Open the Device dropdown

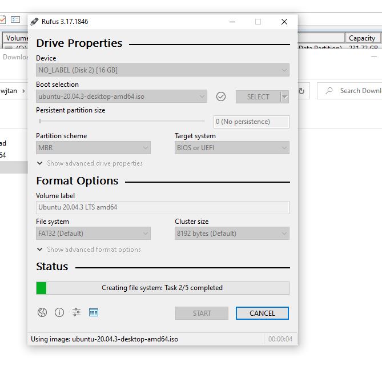163,70
